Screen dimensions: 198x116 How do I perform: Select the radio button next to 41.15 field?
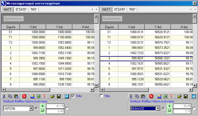[67, 108]
